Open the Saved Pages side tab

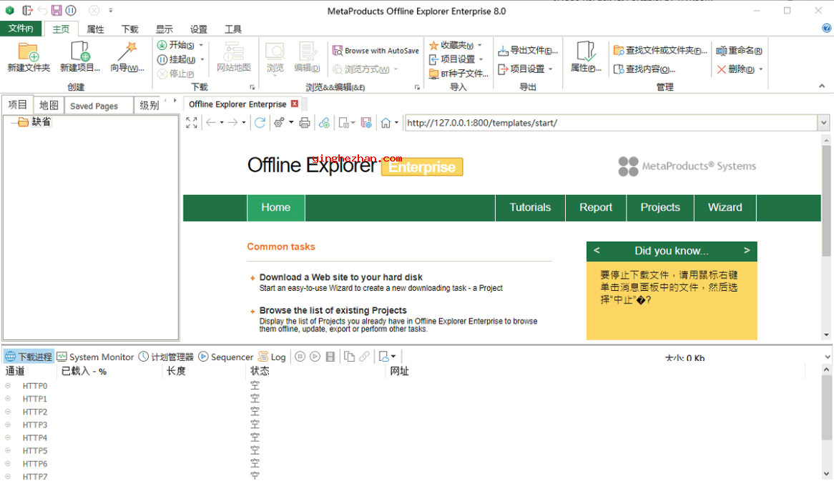(94, 106)
